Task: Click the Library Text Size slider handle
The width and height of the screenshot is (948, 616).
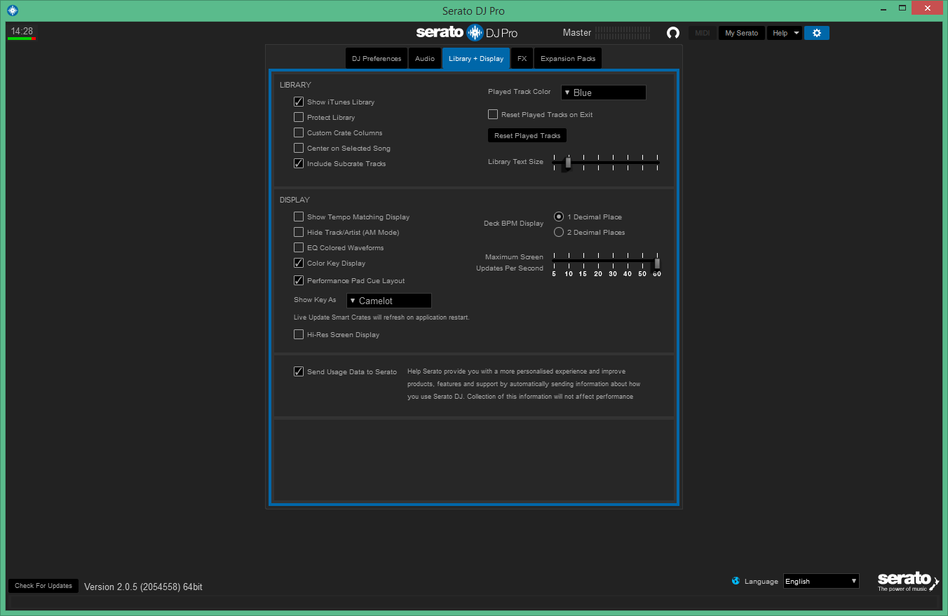Action: click(568, 163)
